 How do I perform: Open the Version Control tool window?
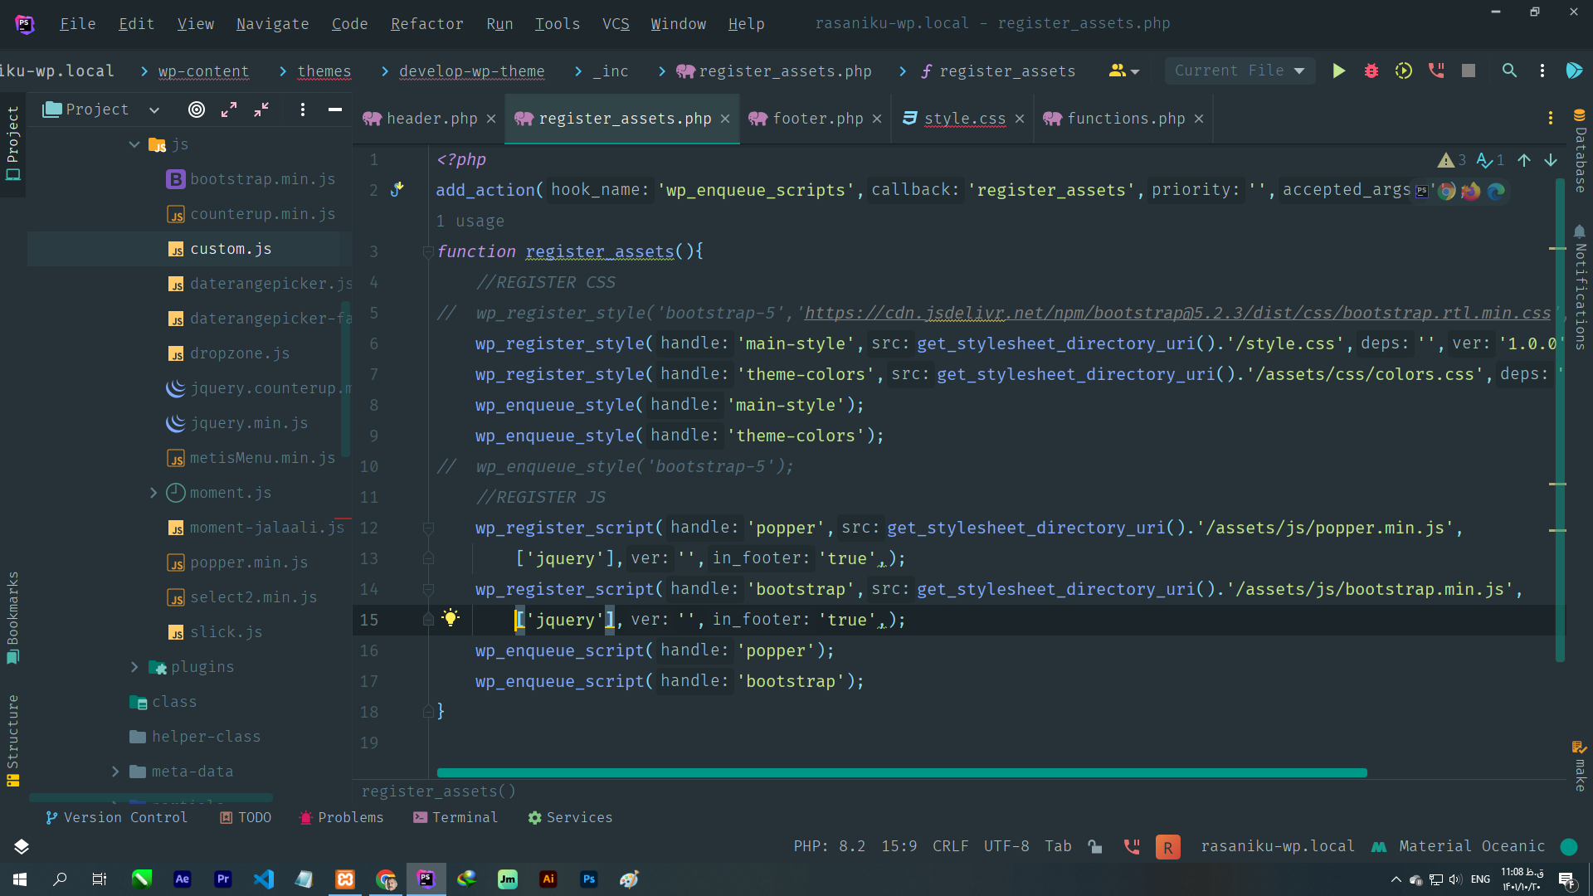coord(116,817)
